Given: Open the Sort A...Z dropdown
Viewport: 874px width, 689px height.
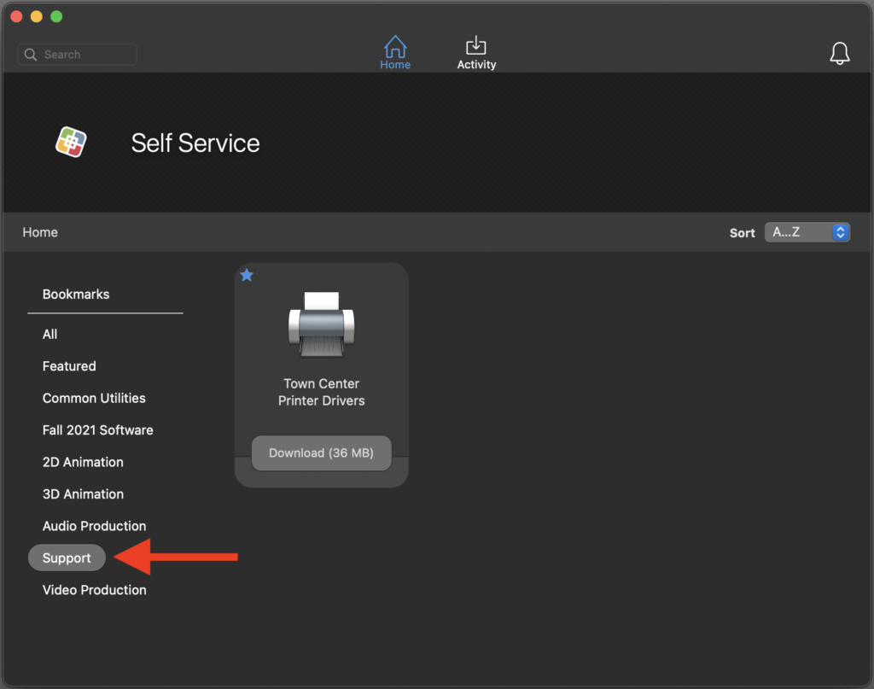Looking at the screenshot, I should (807, 232).
